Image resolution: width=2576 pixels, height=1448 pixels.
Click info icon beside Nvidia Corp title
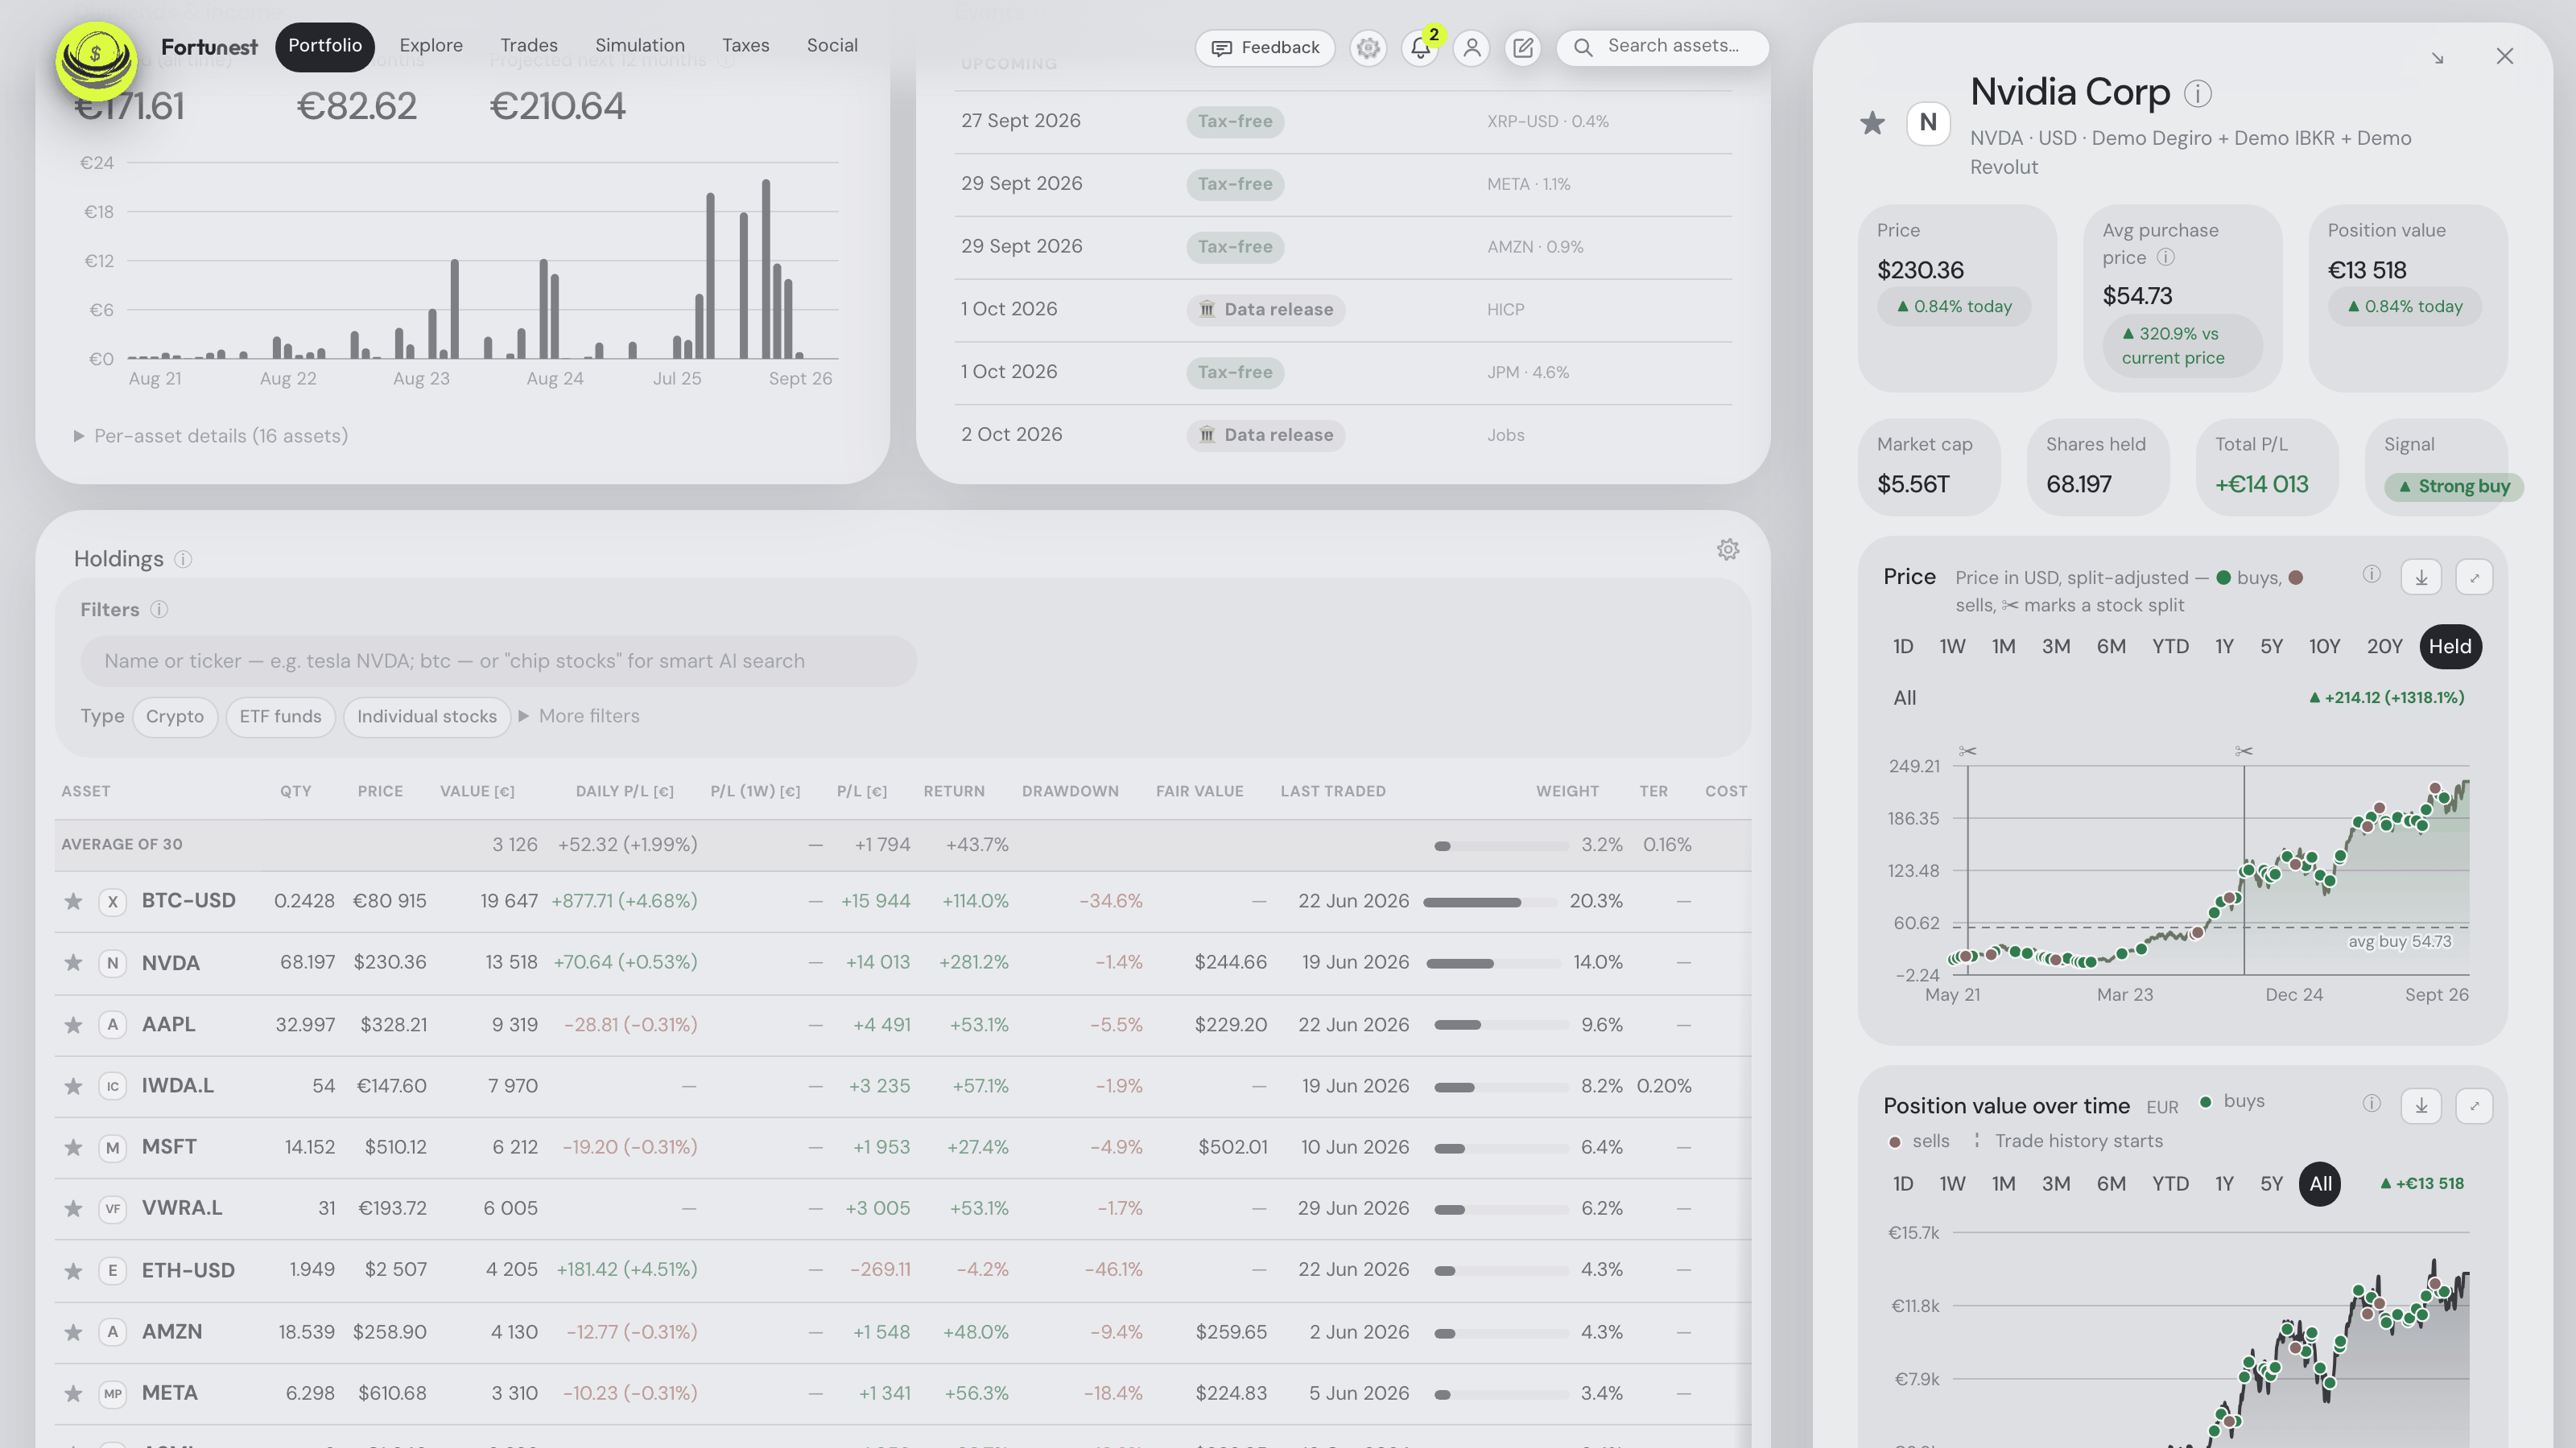(x=2198, y=93)
